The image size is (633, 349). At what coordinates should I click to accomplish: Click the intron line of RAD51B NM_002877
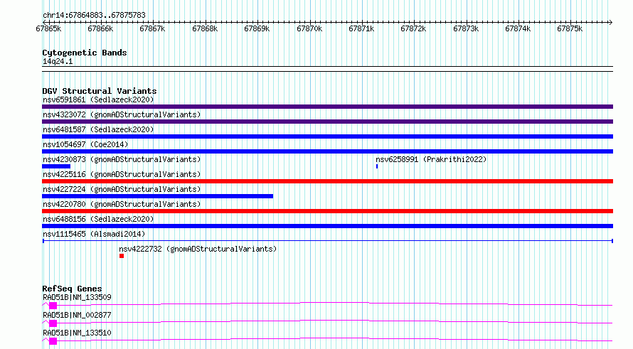335,321
